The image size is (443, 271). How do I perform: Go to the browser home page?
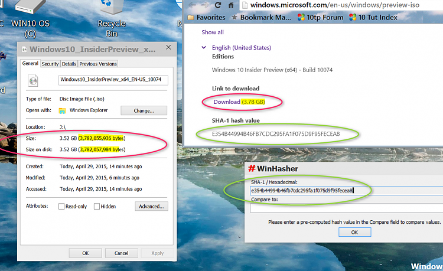point(231,5)
